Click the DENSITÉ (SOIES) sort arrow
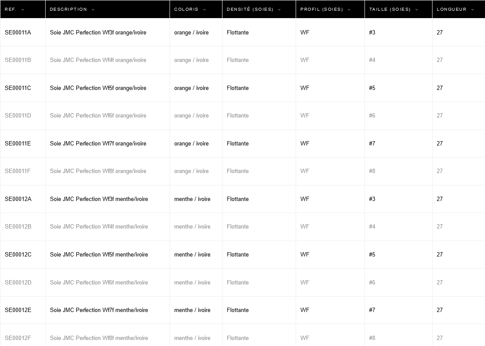 (279, 9)
